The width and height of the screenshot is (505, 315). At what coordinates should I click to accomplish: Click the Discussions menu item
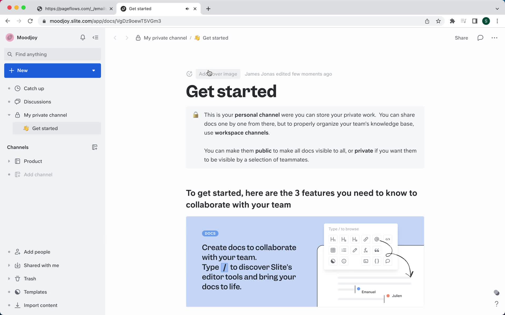tap(37, 102)
